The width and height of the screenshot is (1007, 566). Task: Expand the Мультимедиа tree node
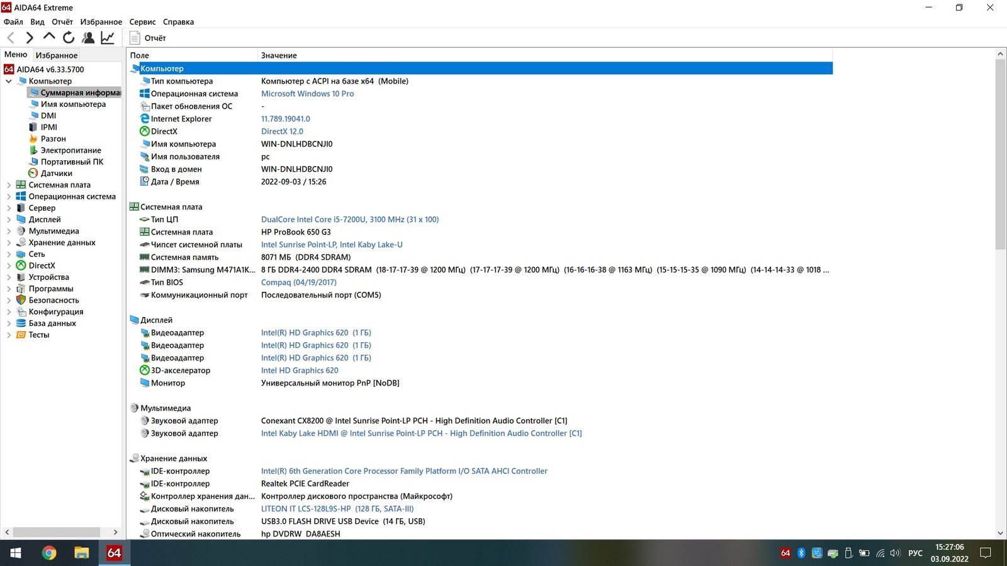(9, 231)
